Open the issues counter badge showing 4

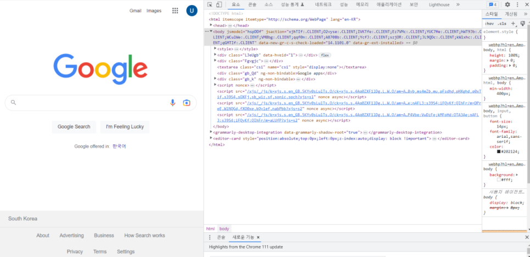point(492,5)
